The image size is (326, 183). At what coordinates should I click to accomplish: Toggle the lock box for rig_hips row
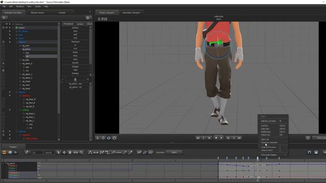(x=4, y=60)
